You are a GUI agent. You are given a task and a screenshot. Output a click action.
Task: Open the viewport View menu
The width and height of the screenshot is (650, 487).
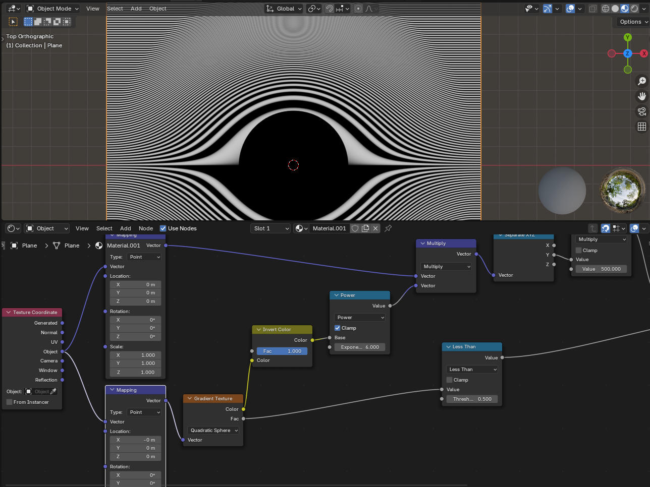point(93,9)
